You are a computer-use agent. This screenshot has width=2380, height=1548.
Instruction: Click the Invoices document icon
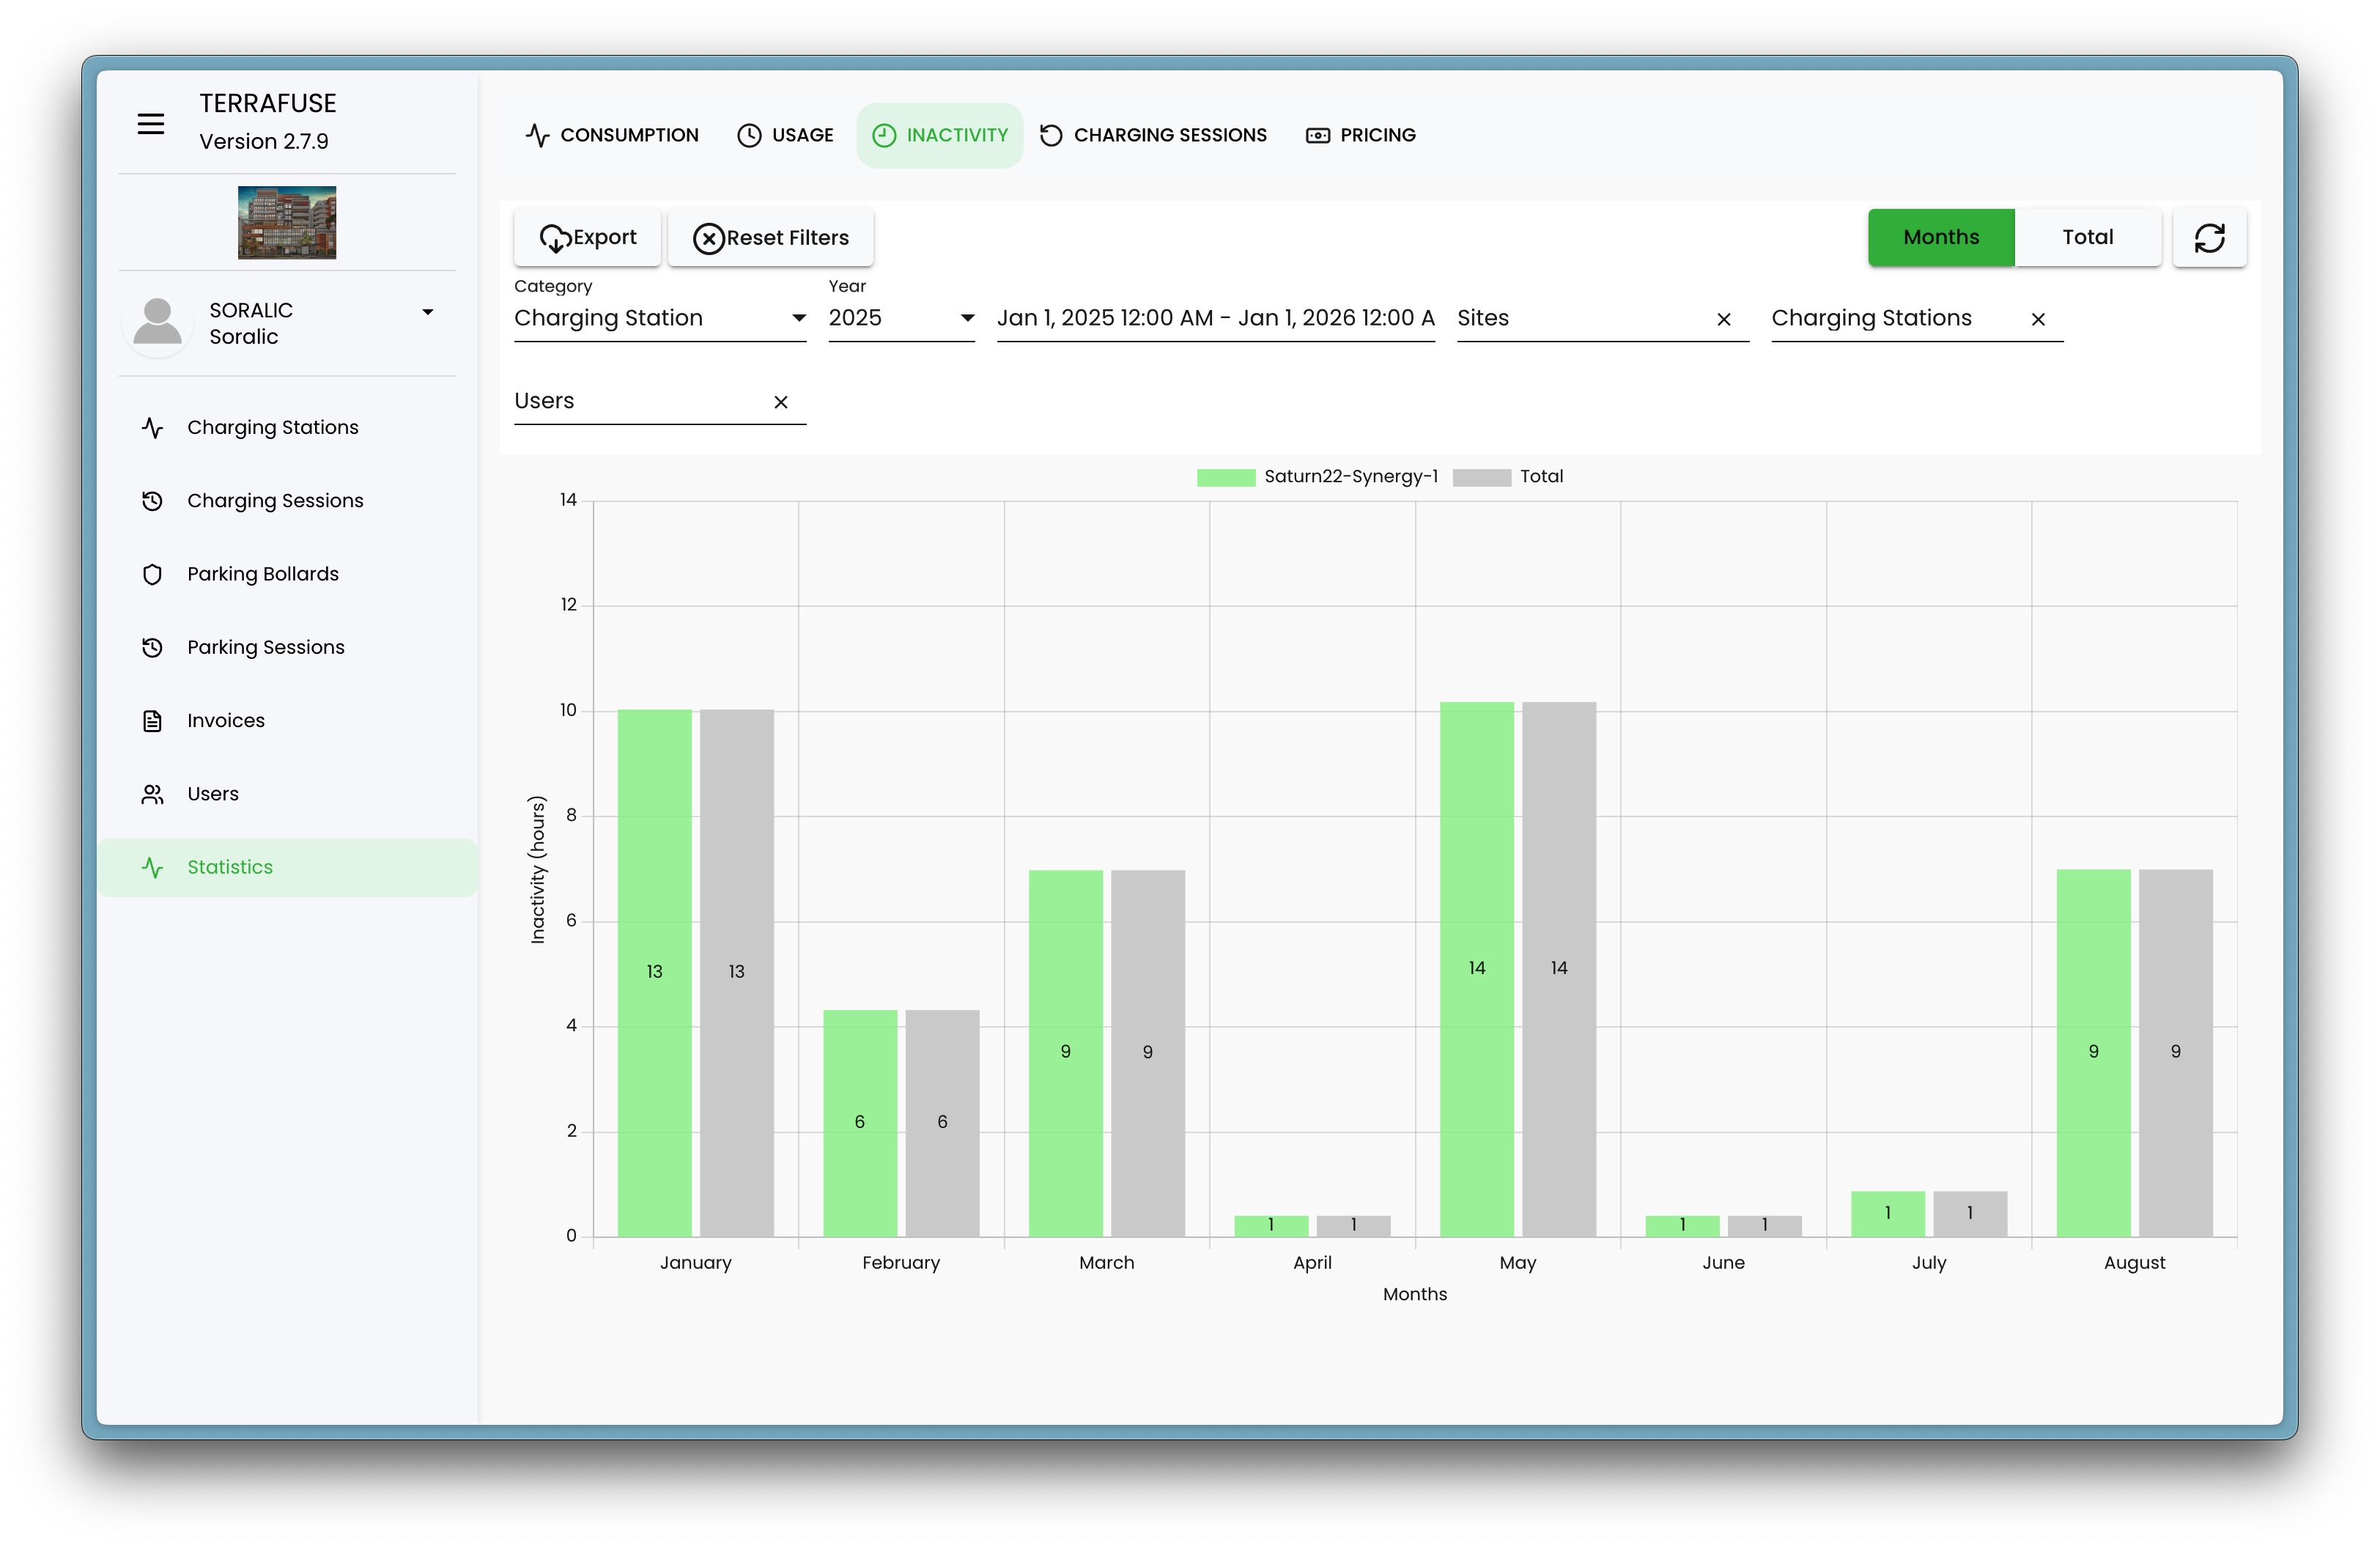pos(152,721)
